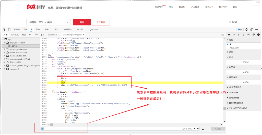Click Step over next function call
This screenshot has width=262, height=135.
point(234,35)
